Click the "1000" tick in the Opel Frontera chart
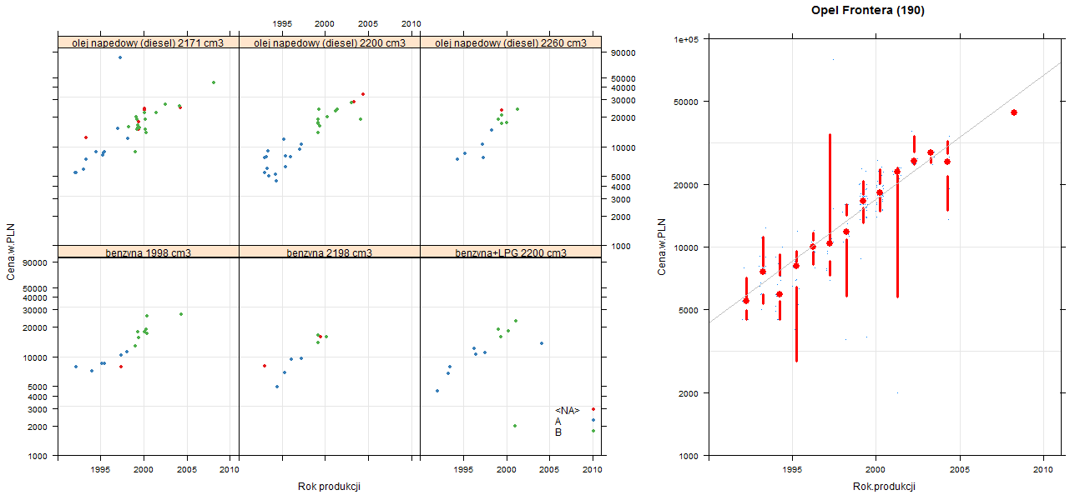The width and height of the screenshot is (1085, 500). (690, 456)
